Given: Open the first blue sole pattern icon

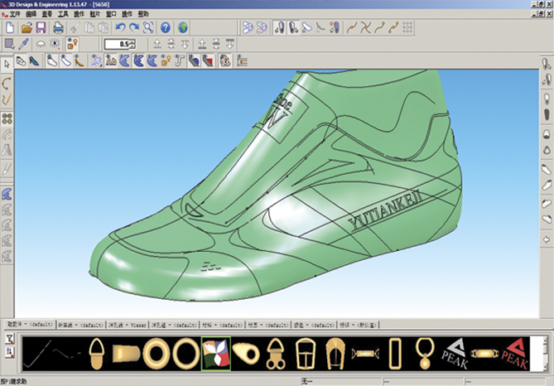Looking at the screenshot, I should (248, 27).
